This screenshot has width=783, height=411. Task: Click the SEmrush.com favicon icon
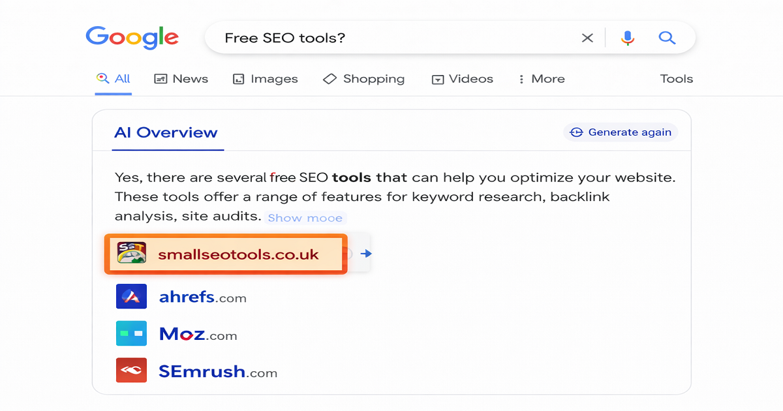pos(131,371)
